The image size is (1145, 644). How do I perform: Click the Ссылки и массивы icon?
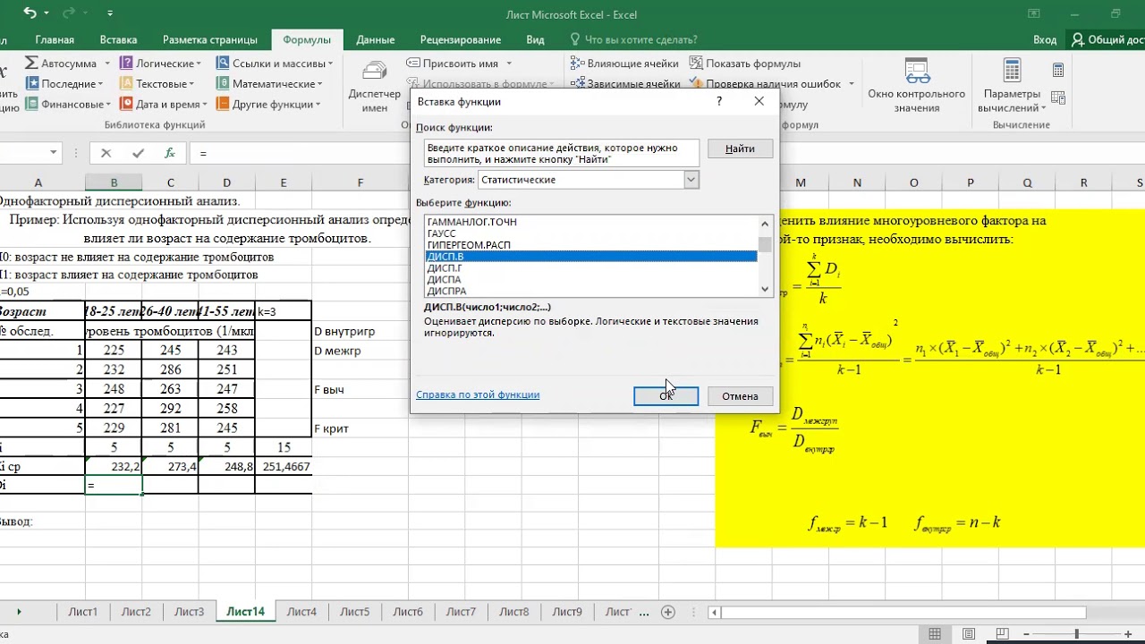222,64
